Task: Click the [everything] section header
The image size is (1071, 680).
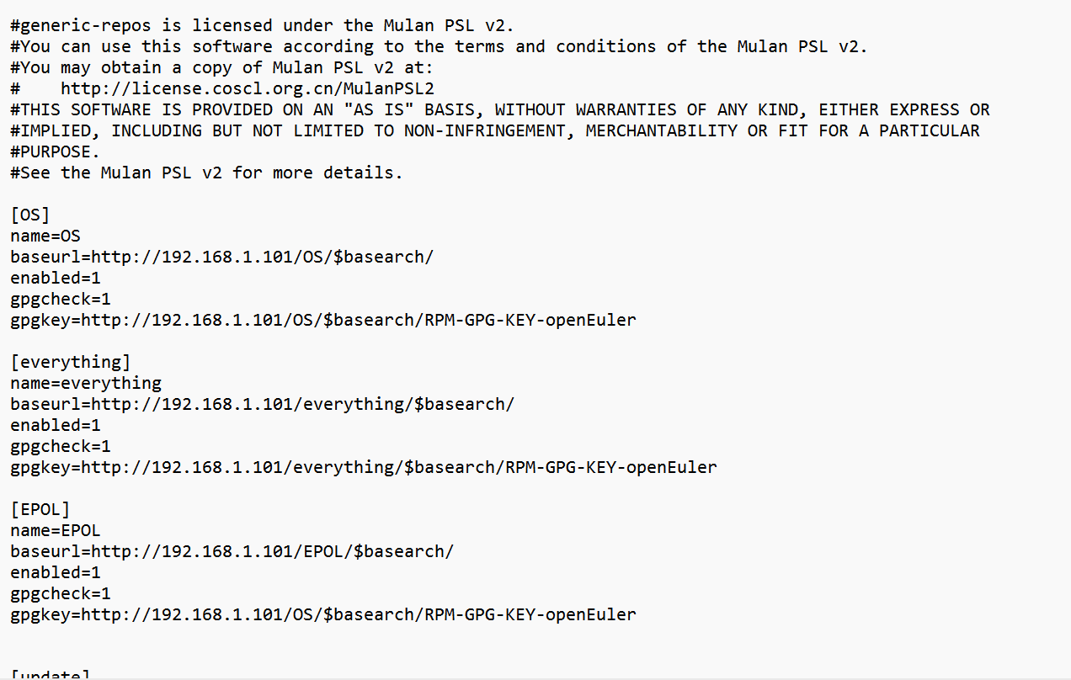Action: pos(71,362)
